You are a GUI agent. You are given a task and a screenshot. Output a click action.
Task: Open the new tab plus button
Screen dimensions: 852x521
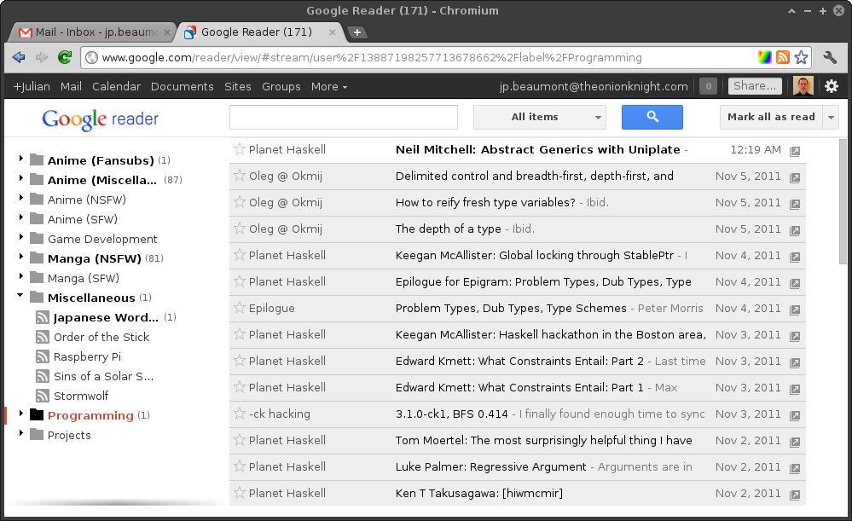(x=357, y=32)
